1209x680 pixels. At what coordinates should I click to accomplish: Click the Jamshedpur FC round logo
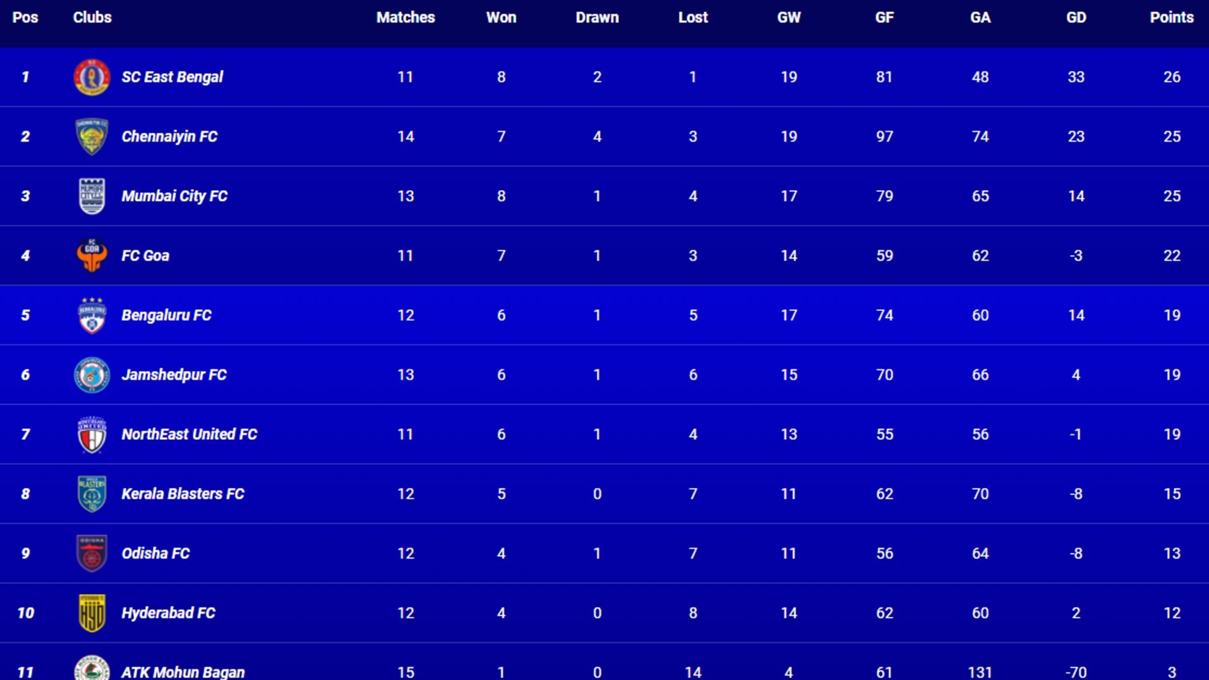click(92, 375)
